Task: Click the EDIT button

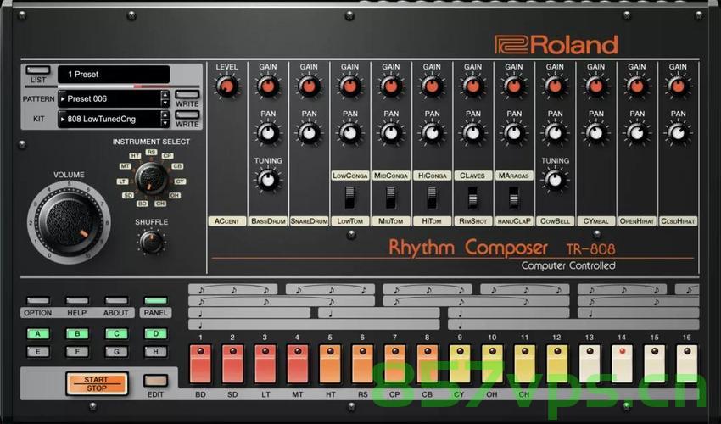Action: (155, 381)
